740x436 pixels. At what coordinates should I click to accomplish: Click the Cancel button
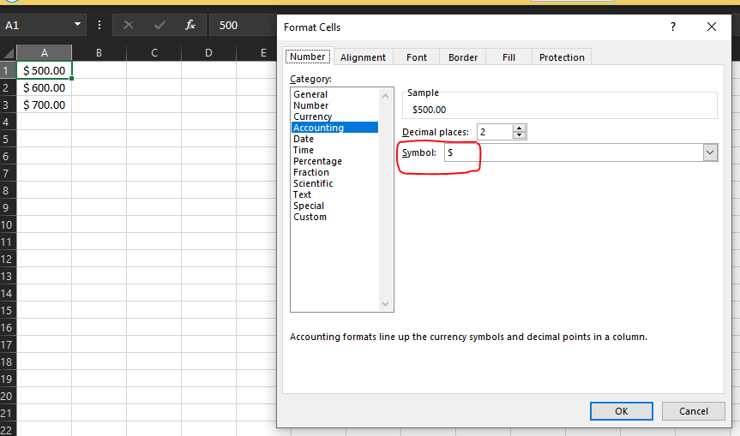(694, 411)
